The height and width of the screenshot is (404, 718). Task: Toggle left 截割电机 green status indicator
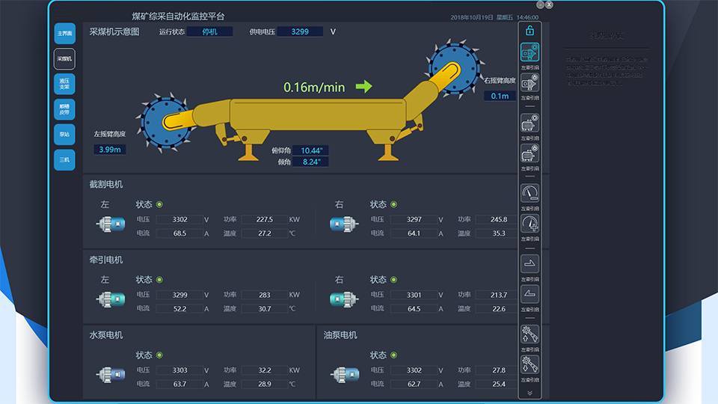point(159,204)
